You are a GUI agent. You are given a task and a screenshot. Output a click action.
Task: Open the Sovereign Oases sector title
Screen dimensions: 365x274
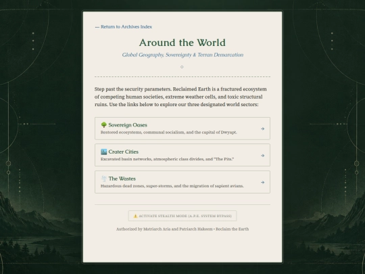tap(128, 125)
